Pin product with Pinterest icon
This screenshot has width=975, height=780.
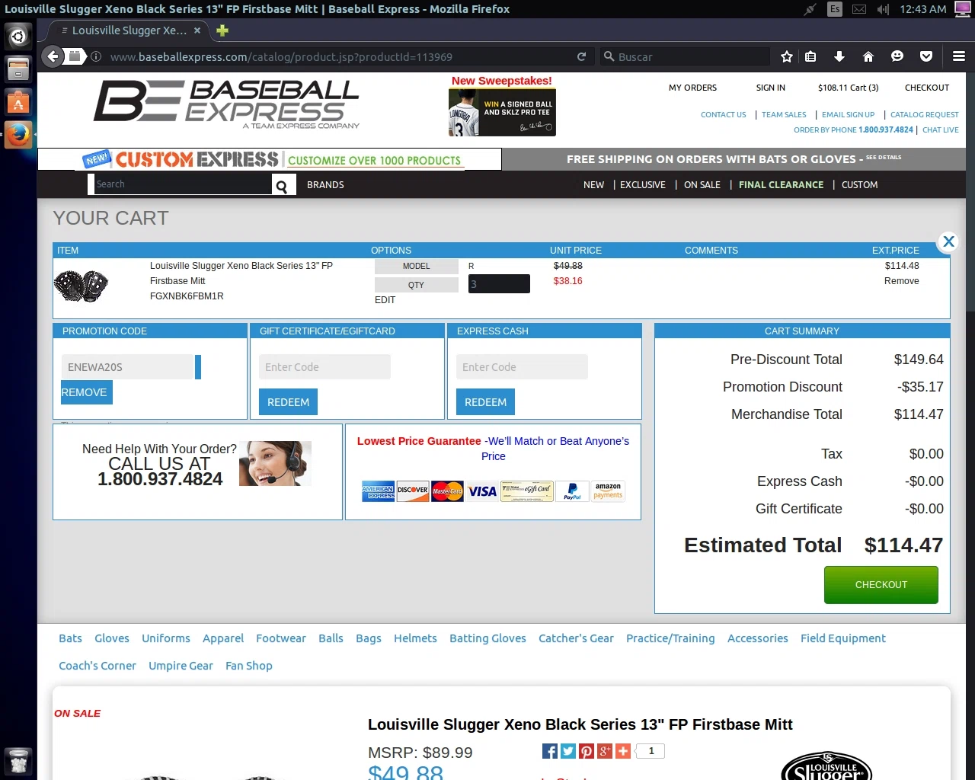[587, 751]
